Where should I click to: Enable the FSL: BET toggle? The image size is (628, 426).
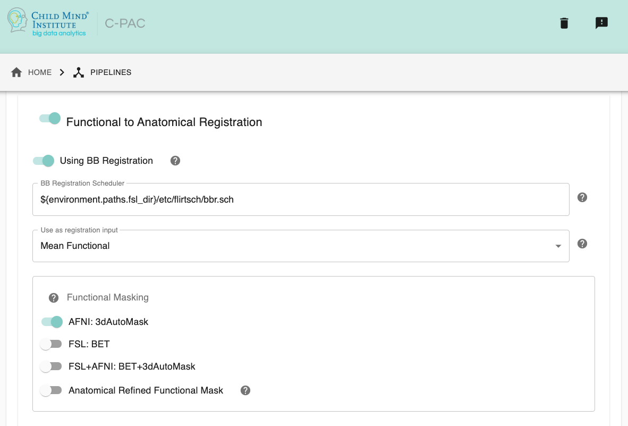pos(51,345)
